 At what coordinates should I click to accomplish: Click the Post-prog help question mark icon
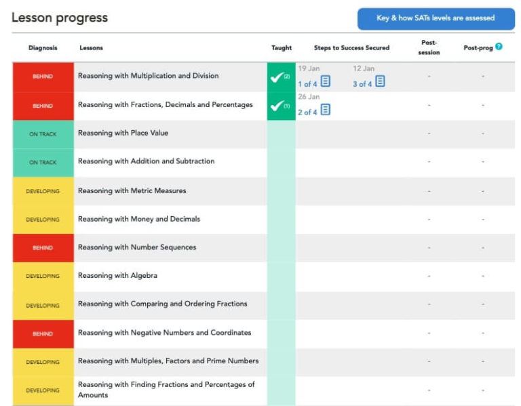tap(499, 47)
